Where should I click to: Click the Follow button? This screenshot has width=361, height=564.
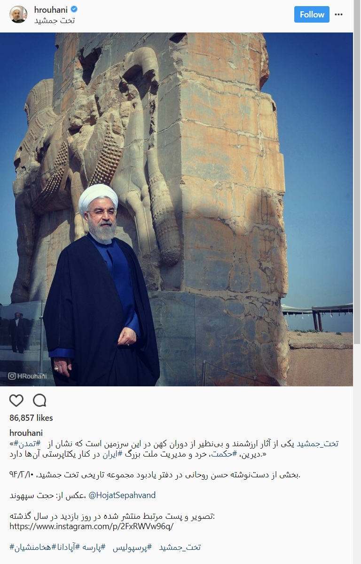pos(312,15)
